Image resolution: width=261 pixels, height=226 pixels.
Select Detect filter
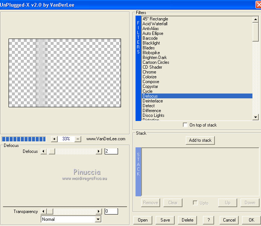197,106
